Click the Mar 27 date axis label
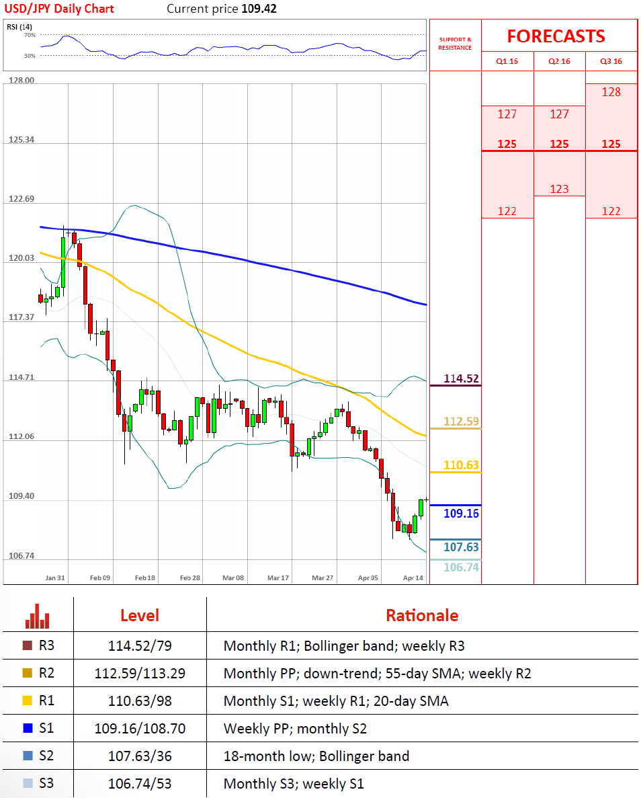The image size is (641, 798). [323, 577]
